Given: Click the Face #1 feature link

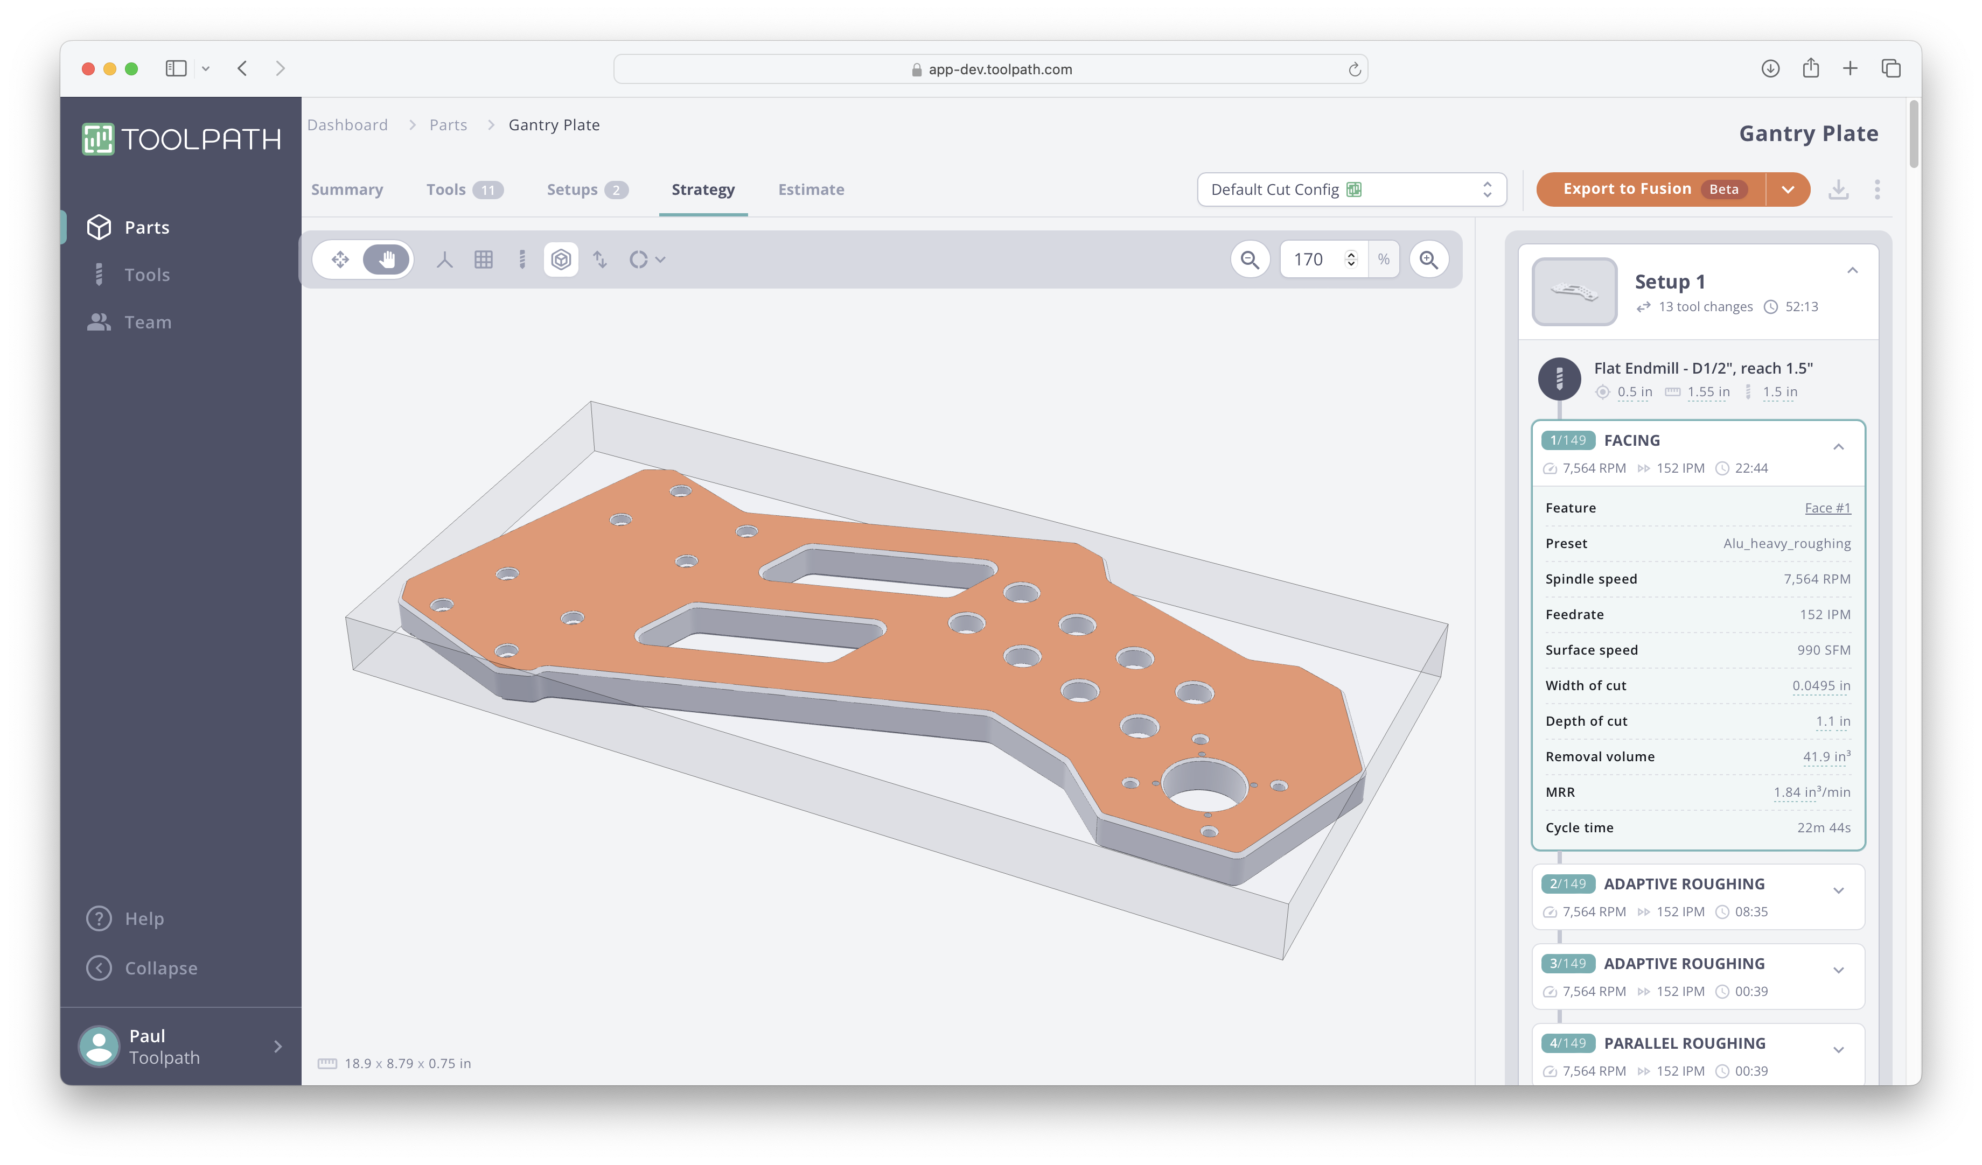Looking at the screenshot, I should [x=1827, y=506].
